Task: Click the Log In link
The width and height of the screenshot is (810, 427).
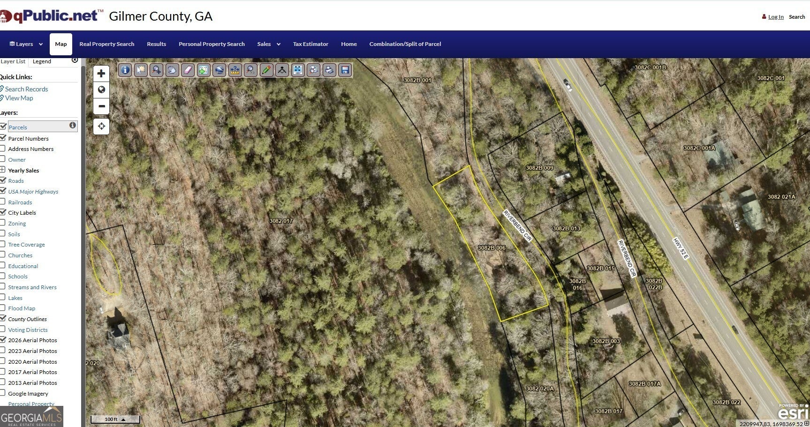Action: (x=776, y=17)
